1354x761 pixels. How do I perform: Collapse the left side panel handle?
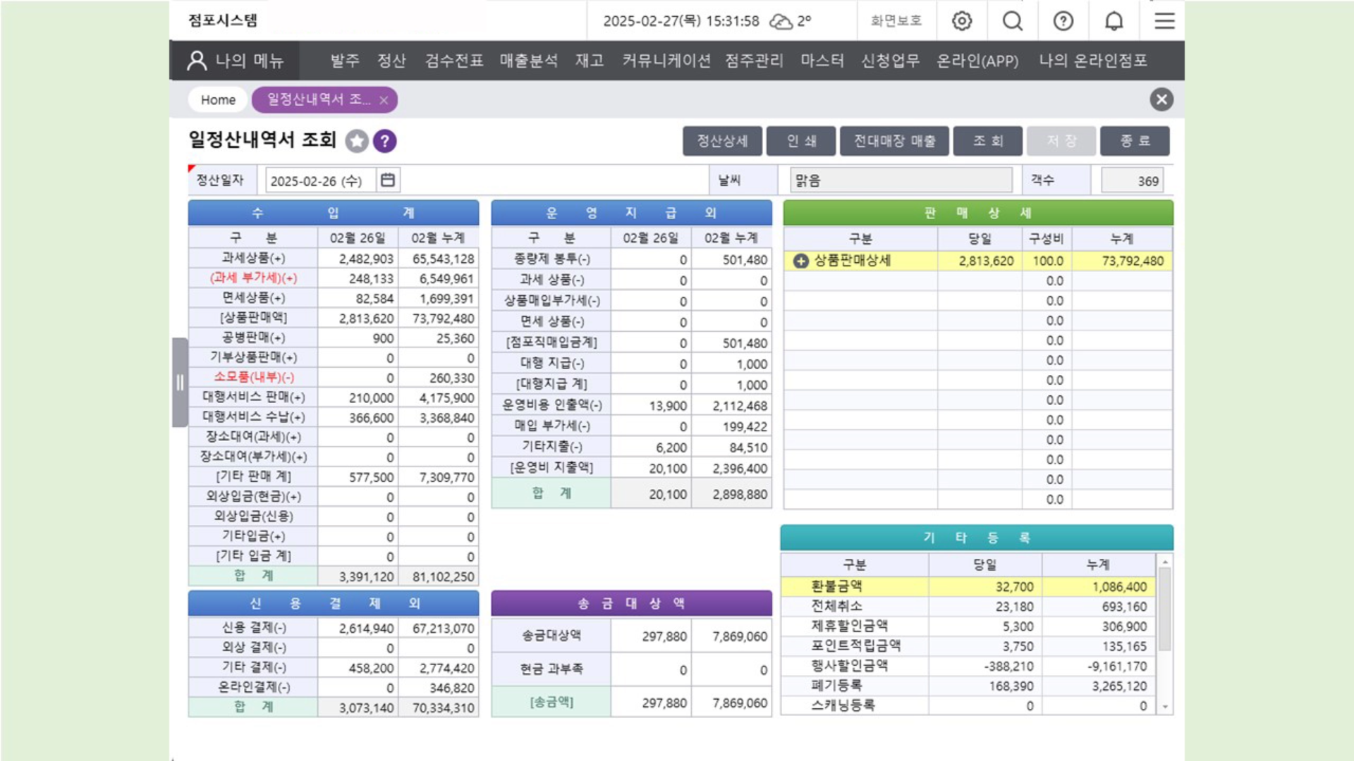click(180, 383)
